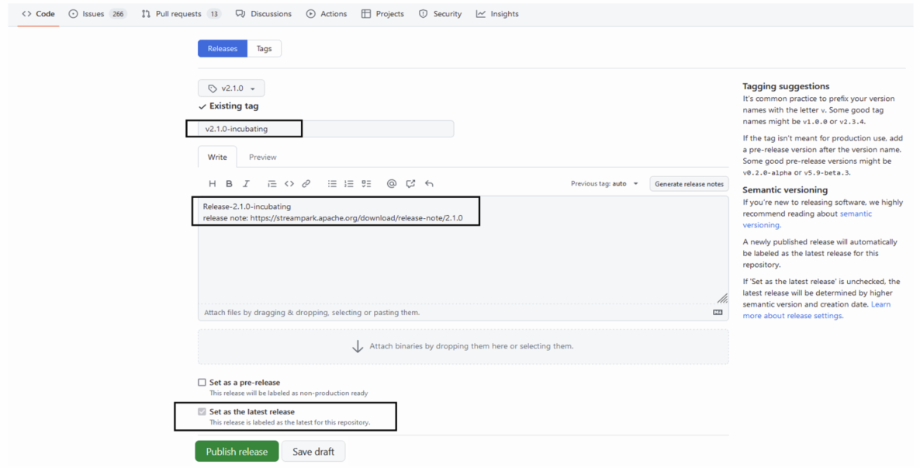Insert a task list checkbox item
The height and width of the screenshot is (468, 920).
(x=366, y=184)
